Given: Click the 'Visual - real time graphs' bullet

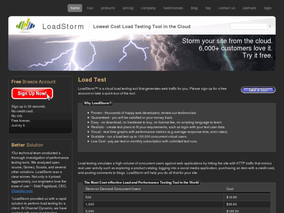Looking at the screenshot, I should [x=159, y=132].
